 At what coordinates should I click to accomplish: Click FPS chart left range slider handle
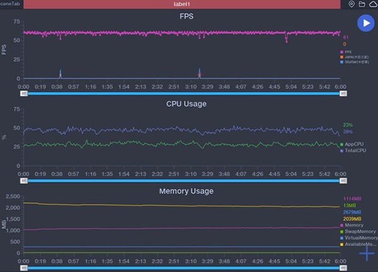[x=24, y=93]
